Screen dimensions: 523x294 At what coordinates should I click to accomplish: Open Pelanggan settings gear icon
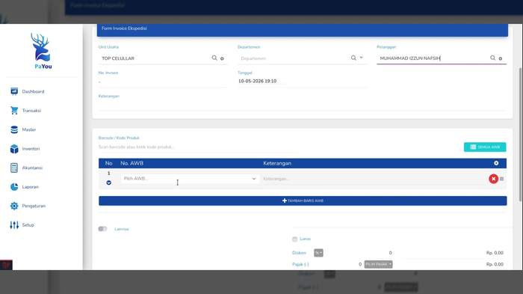tap(501, 58)
